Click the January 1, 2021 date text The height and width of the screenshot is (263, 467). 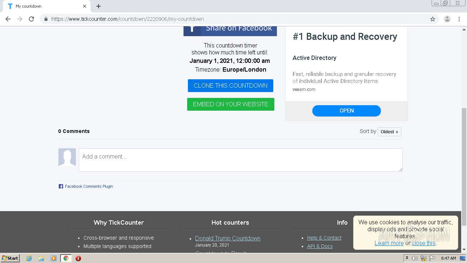tap(230, 61)
